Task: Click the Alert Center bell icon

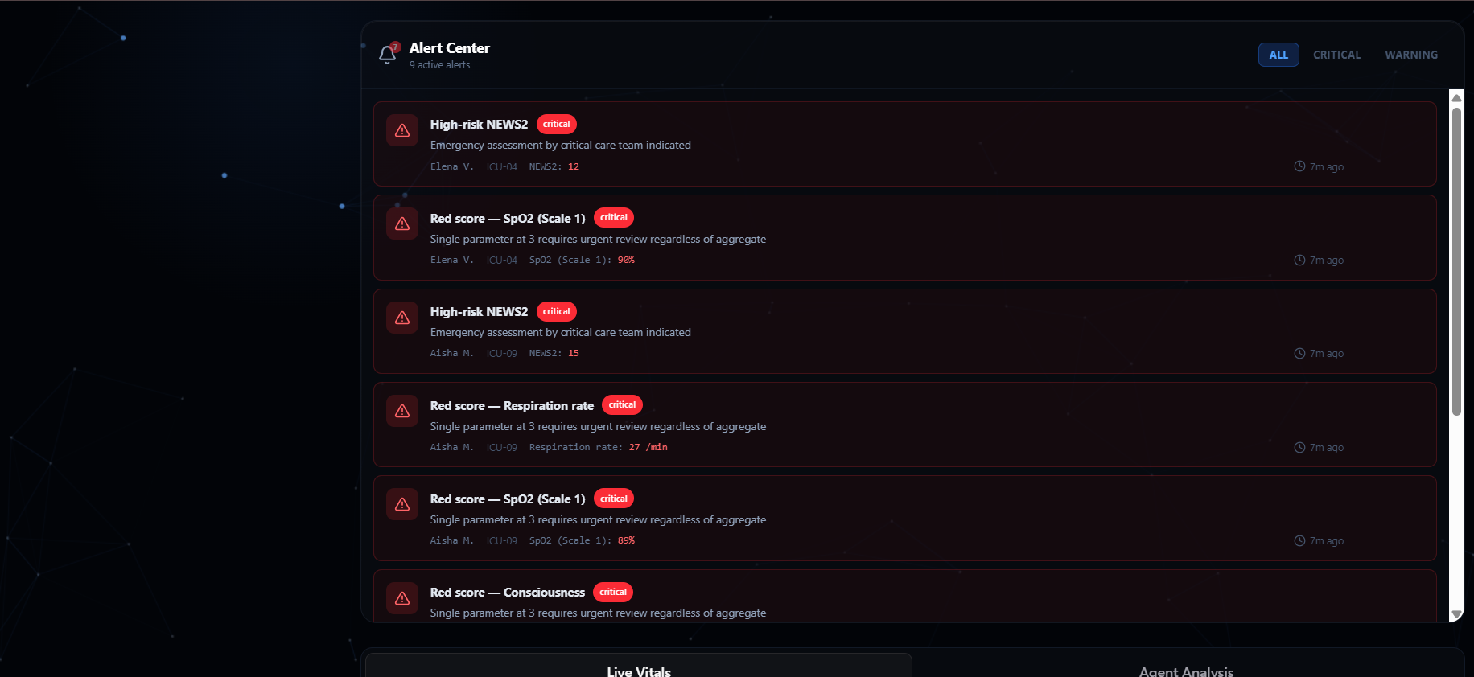Action: pyautogui.click(x=388, y=55)
